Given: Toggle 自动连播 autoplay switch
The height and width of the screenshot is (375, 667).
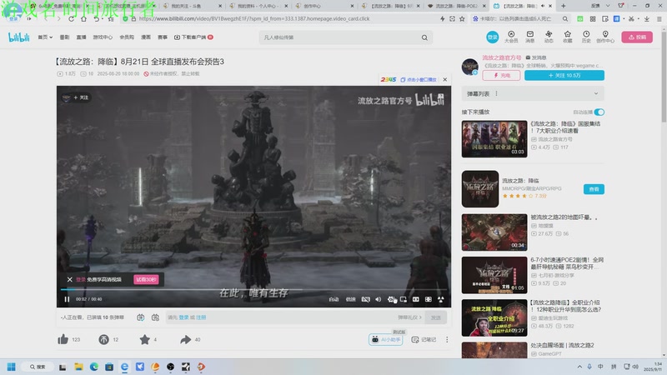Looking at the screenshot, I should tap(599, 112).
